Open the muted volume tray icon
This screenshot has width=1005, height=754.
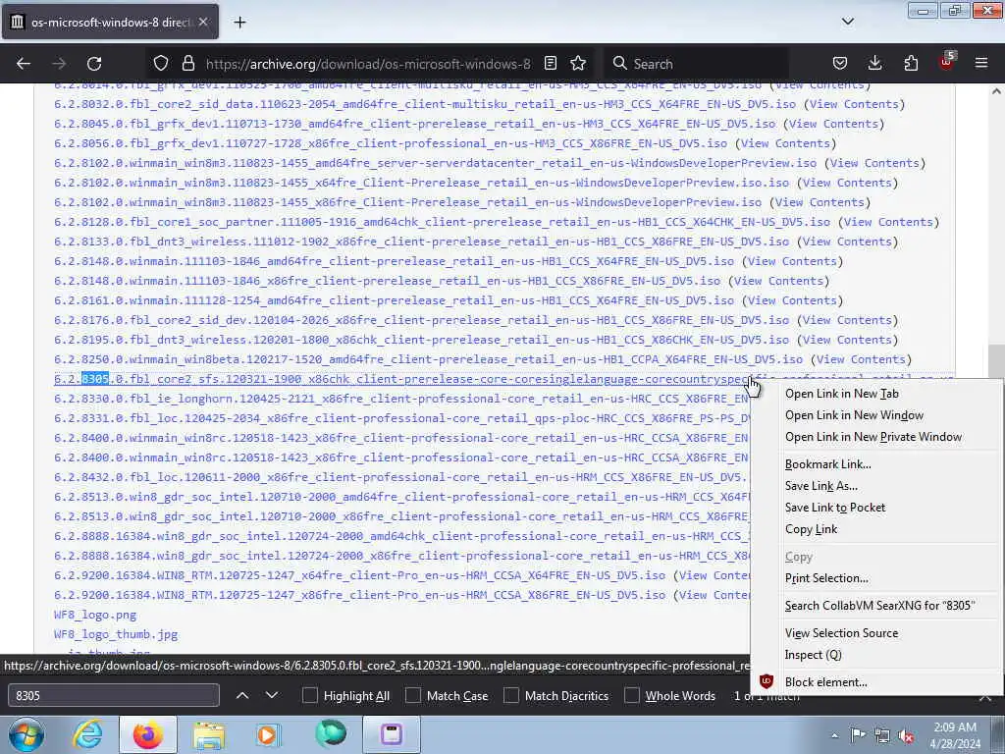click(906, 736)
